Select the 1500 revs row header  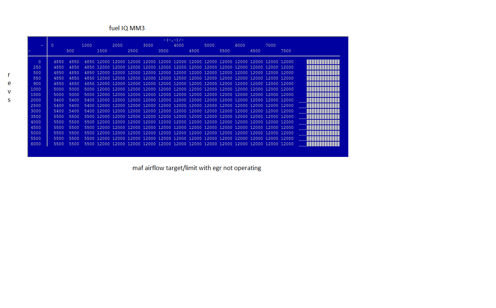pos(36,95)
